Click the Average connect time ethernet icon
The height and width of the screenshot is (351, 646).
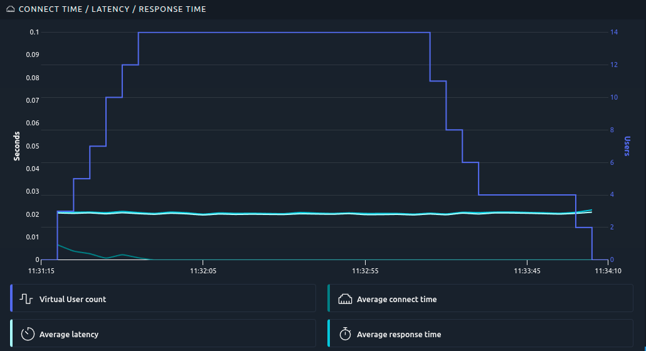tap(345, 299)
